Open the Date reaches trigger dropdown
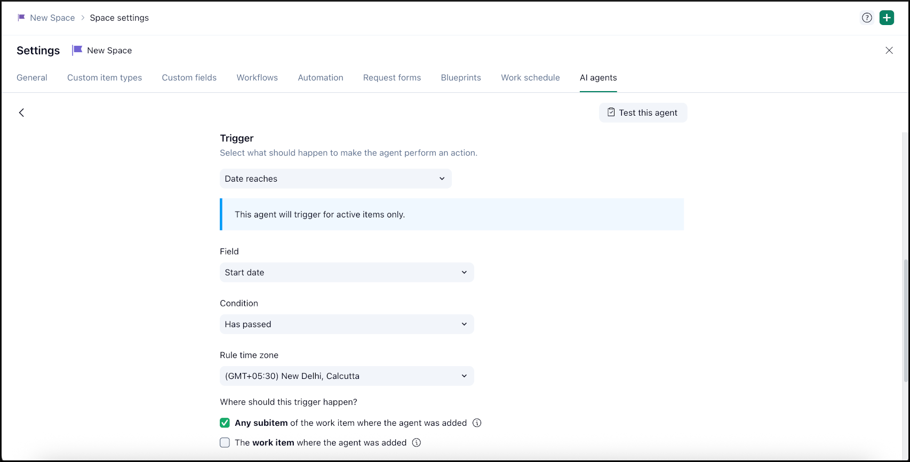Viewport: 910px width, 462px height. [336, 179]
